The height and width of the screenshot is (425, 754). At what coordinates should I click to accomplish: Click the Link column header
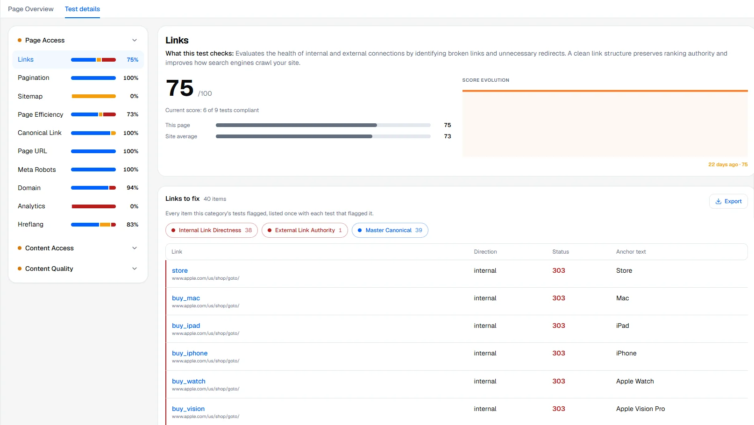click(177, 252)
